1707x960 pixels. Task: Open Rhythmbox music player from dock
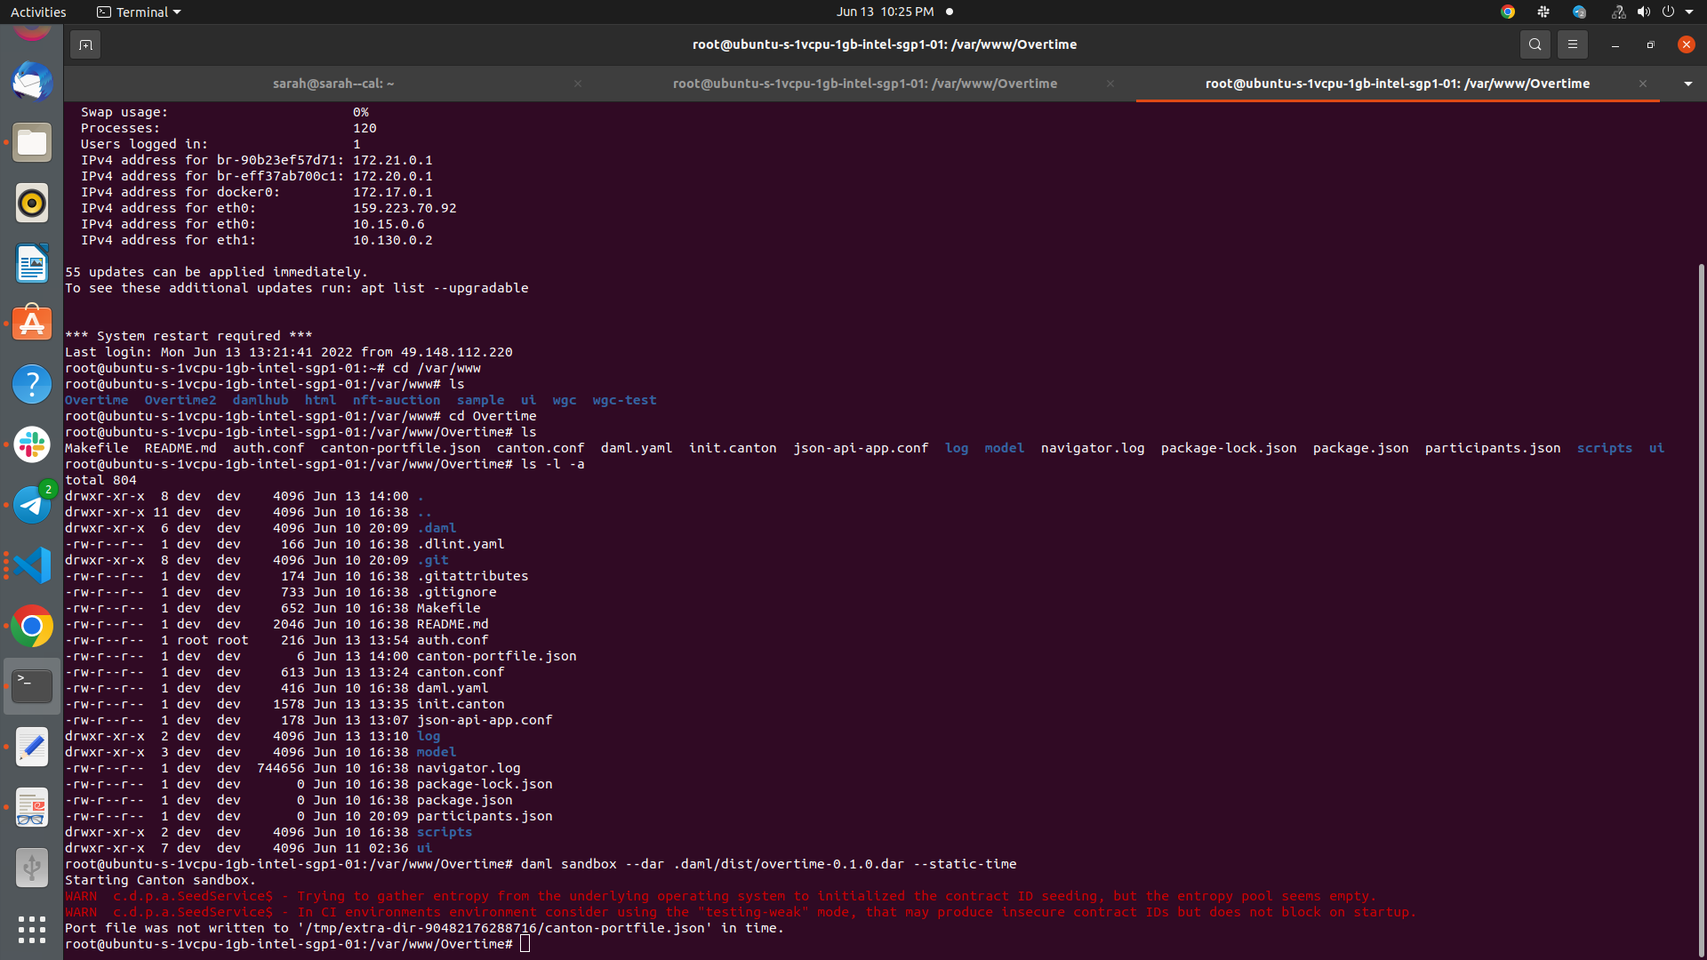tap(32, 204)
